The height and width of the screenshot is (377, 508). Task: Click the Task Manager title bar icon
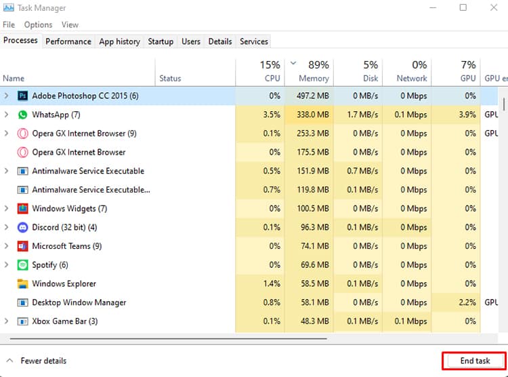pyautogui.click(x=8, y=7)
